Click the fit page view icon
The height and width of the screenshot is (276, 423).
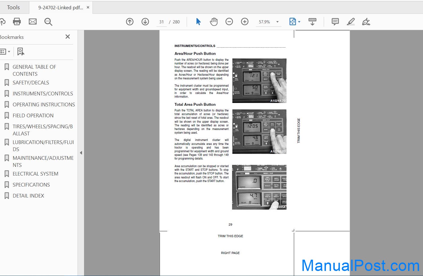point(293,22)
